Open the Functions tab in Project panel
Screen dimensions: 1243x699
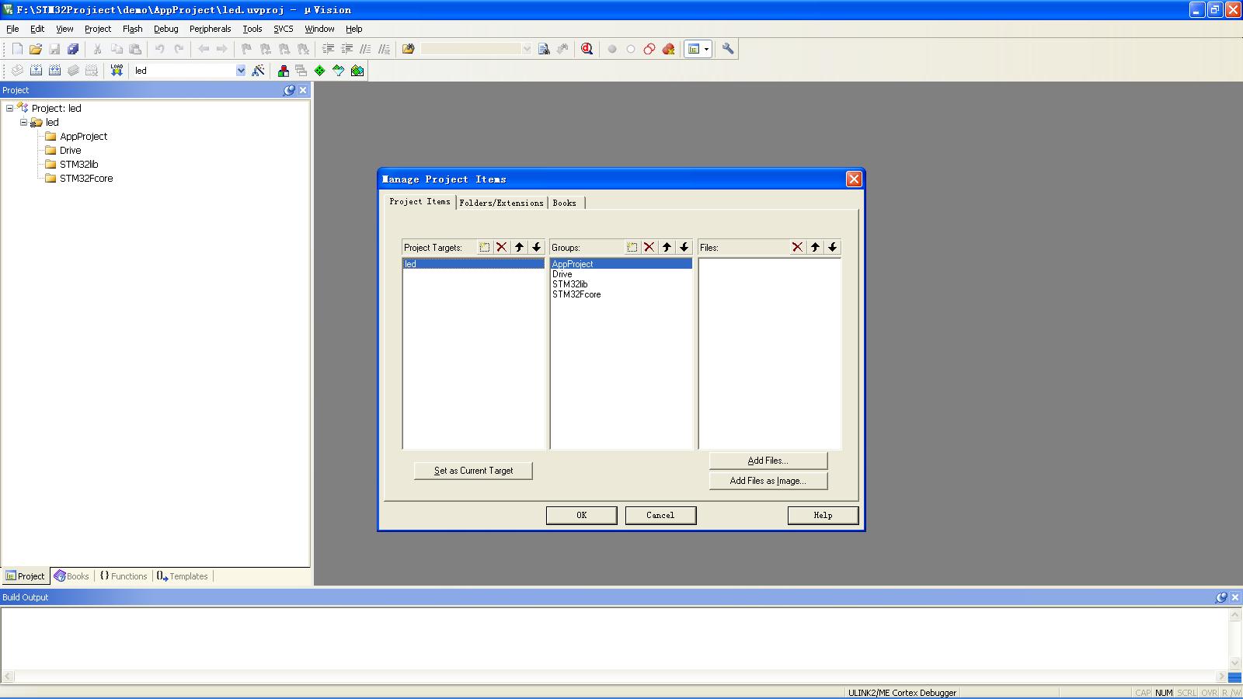click(124, 576)
